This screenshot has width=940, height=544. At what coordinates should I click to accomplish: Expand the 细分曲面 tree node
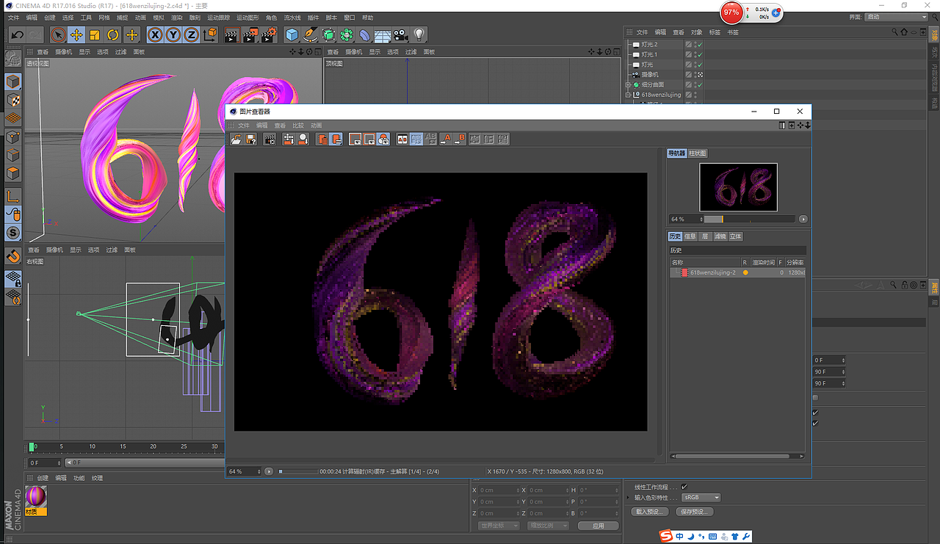pyautogui.click(x=628, y=85)
